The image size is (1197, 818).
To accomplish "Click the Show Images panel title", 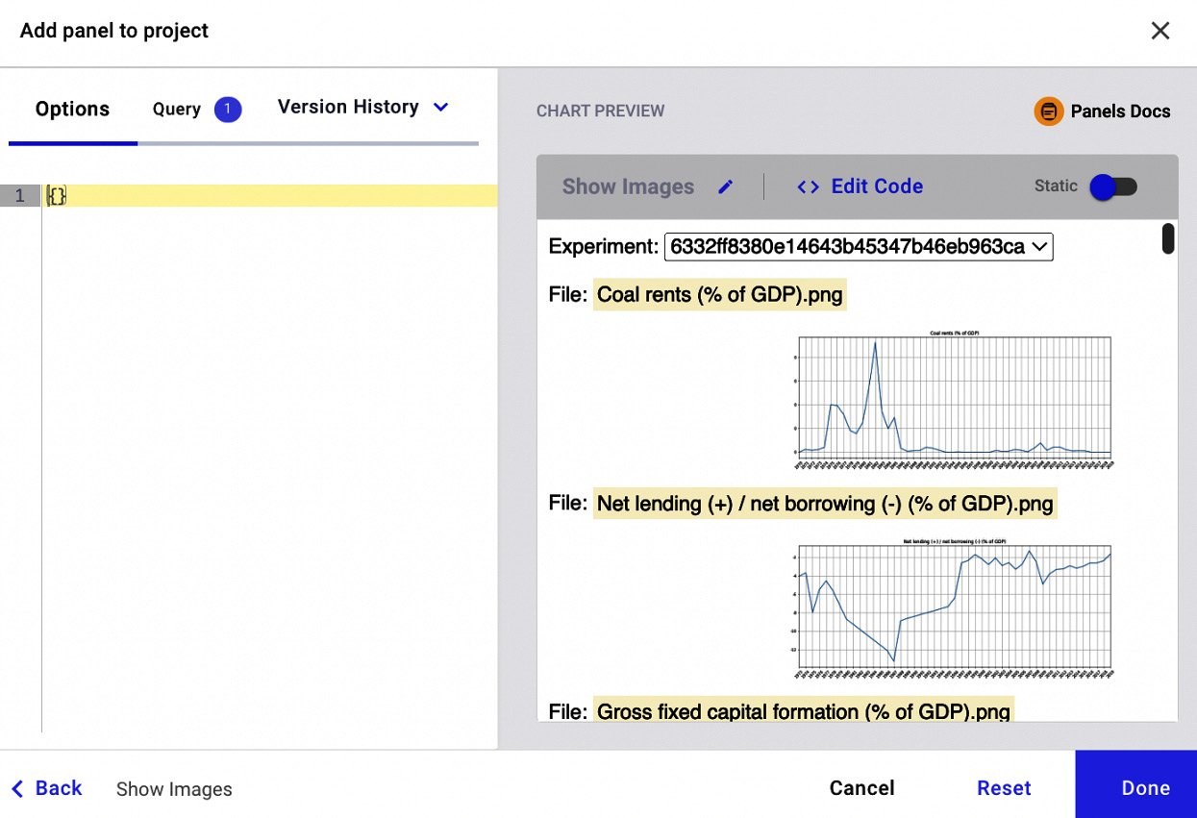I will click(628, 186).
